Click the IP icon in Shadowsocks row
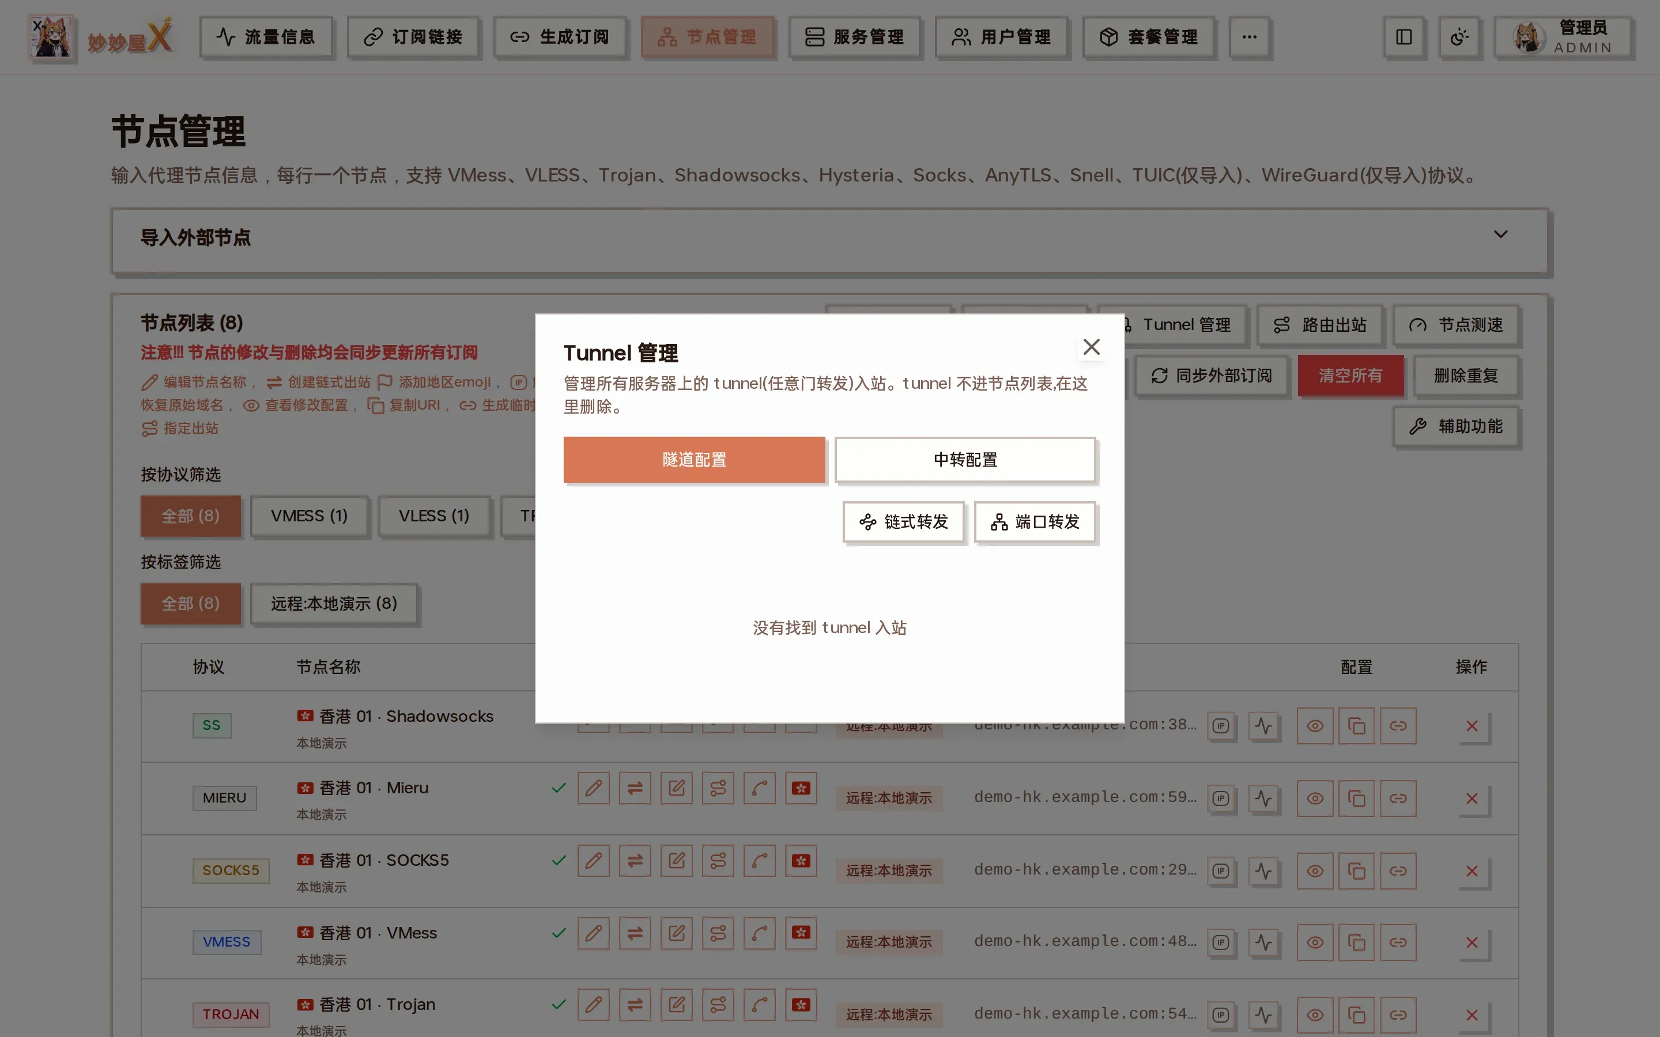Image resolution: width=1660 pixels, height=1037 pixels. tap(1220, 726)
